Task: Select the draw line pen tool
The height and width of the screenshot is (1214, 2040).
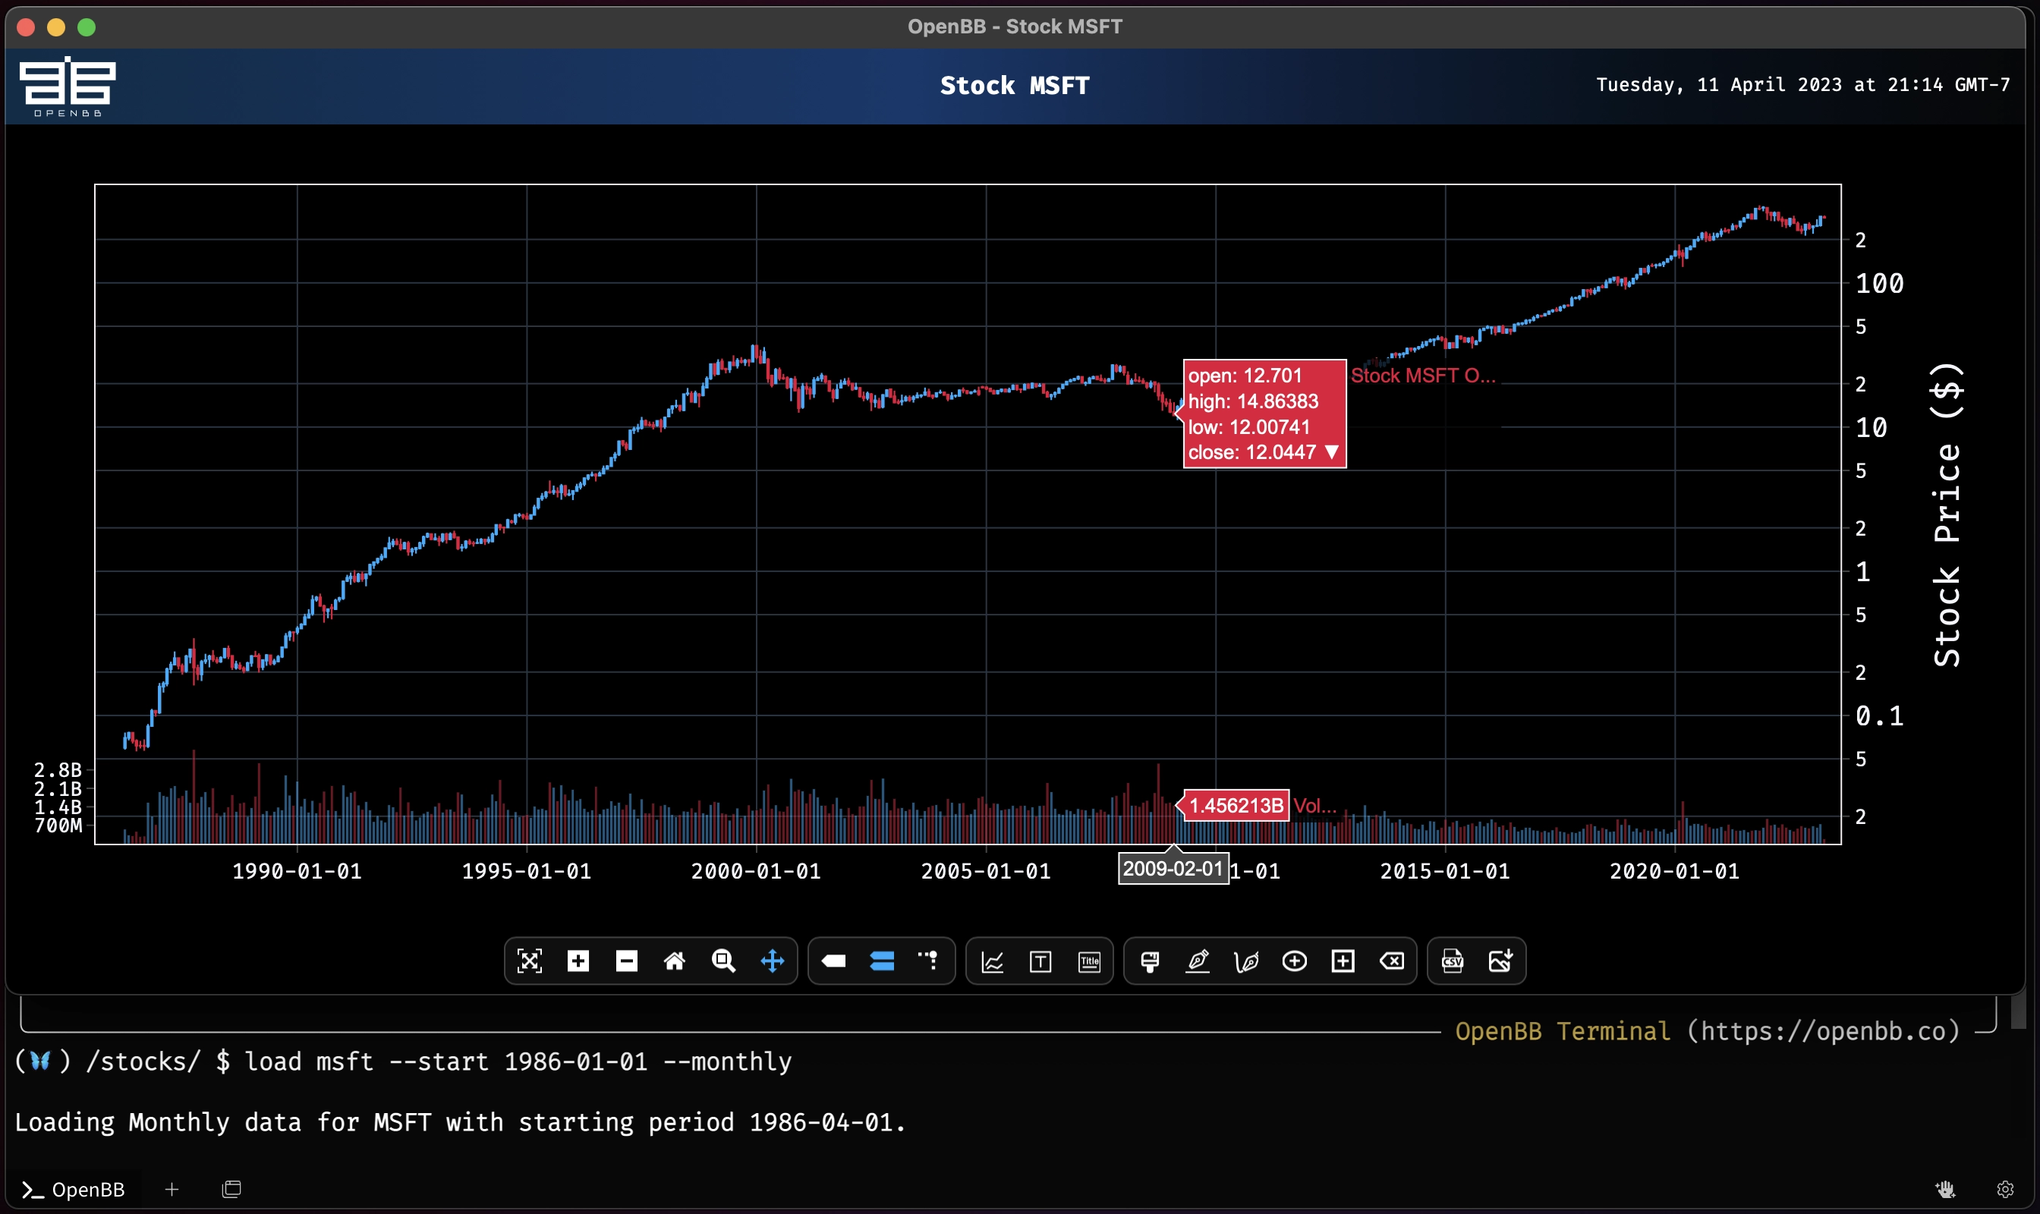Action: click(1198, 961)
